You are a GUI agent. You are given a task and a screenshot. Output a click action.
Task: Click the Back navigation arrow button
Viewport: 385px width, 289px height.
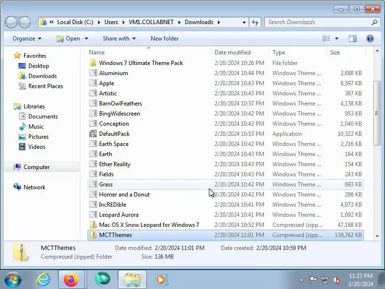[x=11, y=22]
